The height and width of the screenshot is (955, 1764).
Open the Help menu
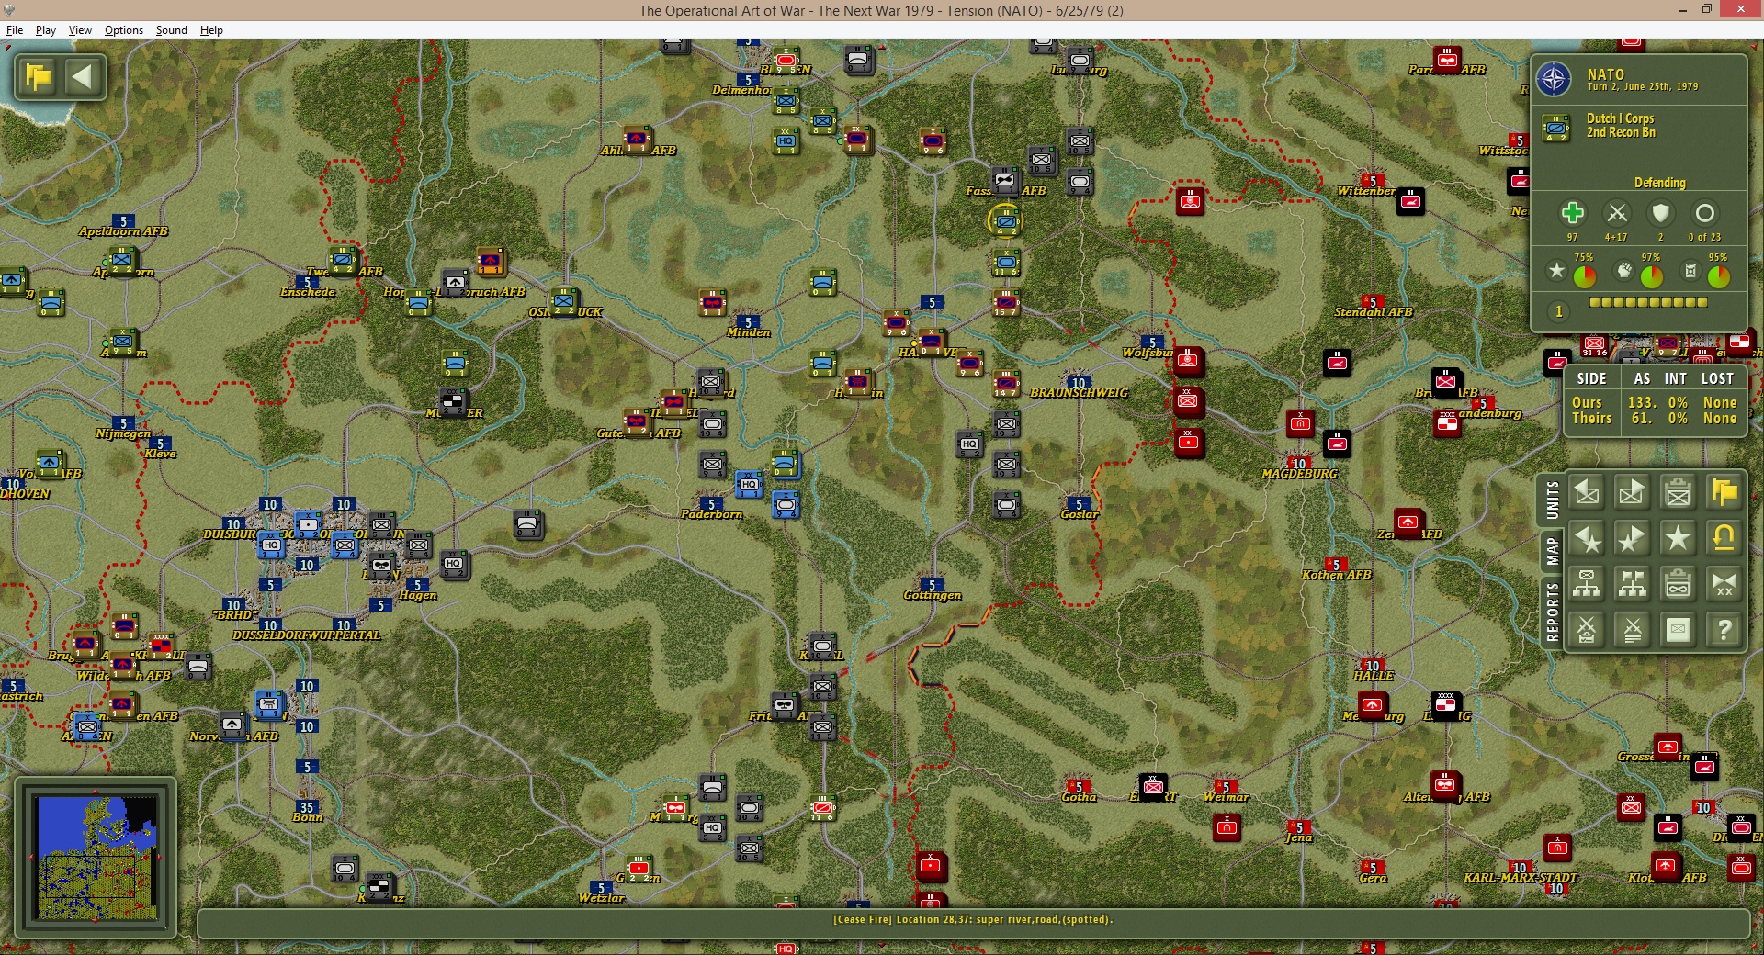211,30
